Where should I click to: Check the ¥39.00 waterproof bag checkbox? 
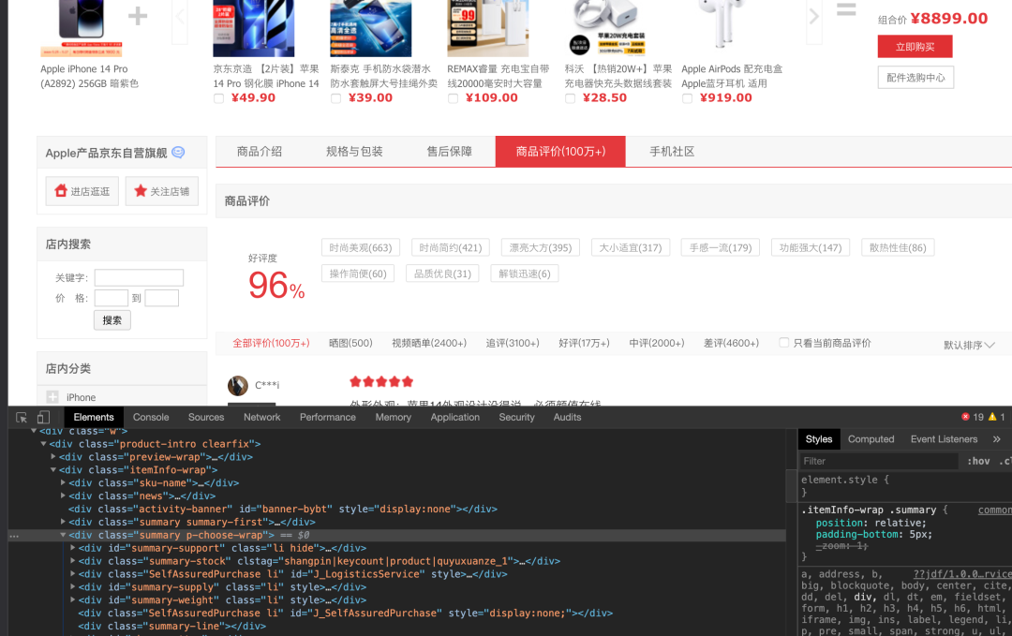[335, 98]
